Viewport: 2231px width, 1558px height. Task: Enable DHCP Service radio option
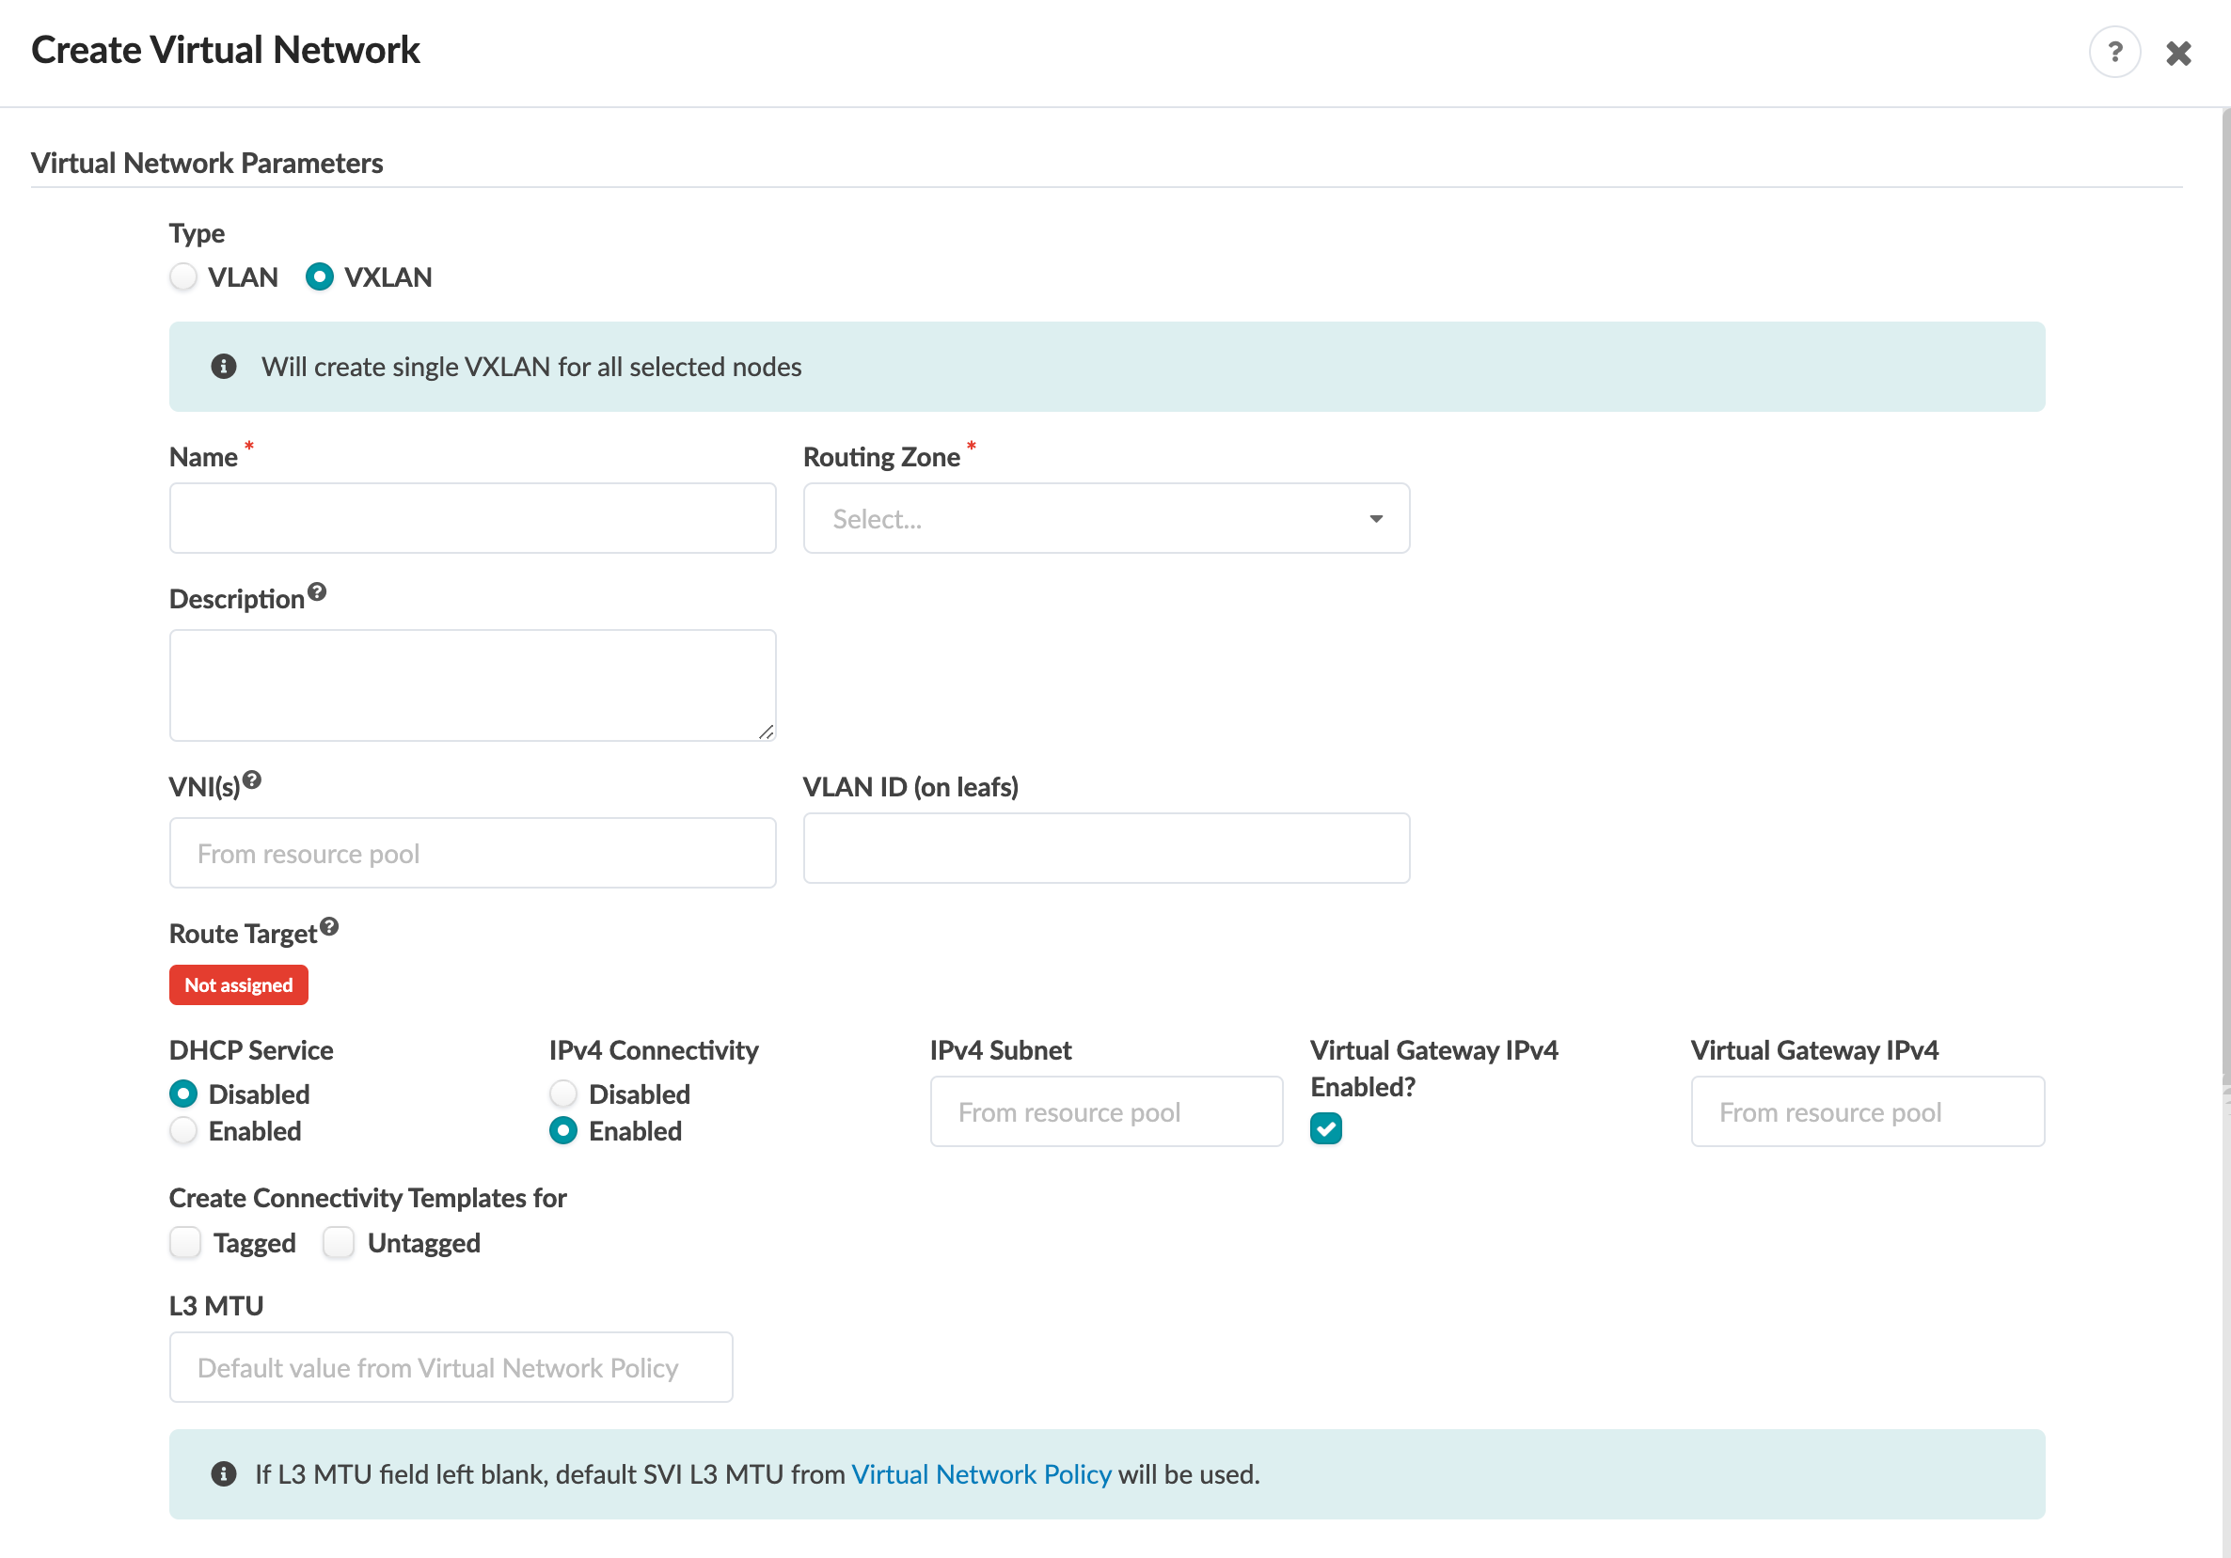tap(183, 1130)
